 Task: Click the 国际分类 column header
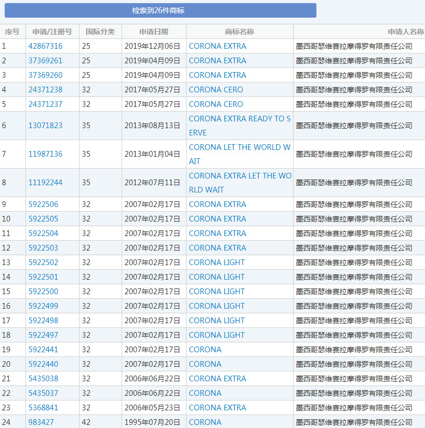pyautogui.click(x=100, y=32)
